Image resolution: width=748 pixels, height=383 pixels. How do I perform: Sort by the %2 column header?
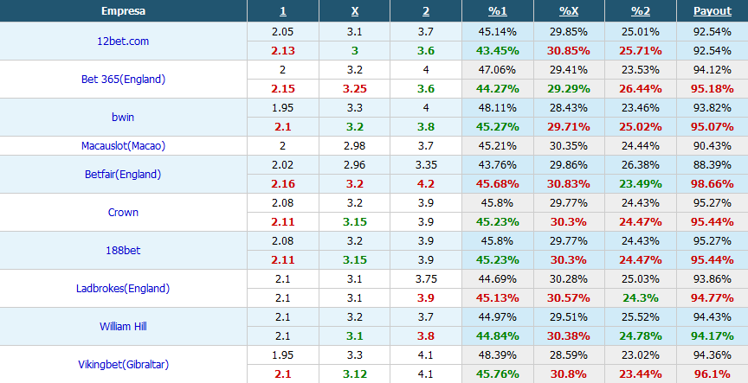[640, 11]
